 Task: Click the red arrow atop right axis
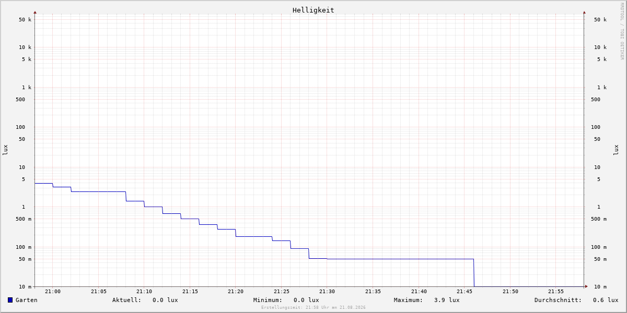pos(584,12)
